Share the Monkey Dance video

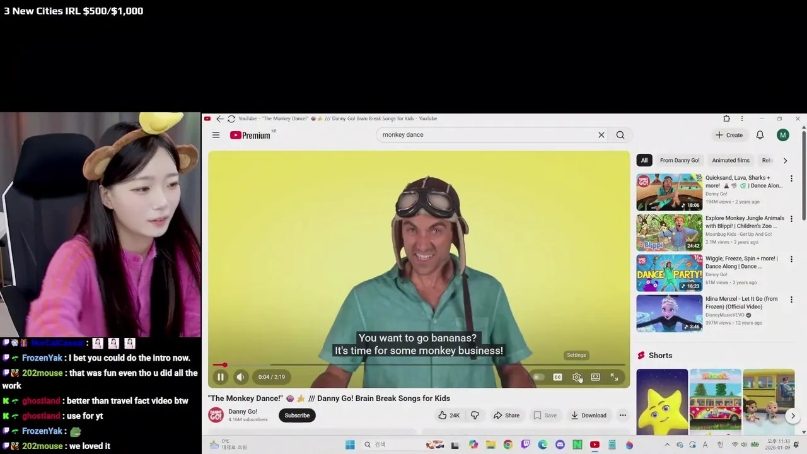pyautogui.click(x=506, y=416)
